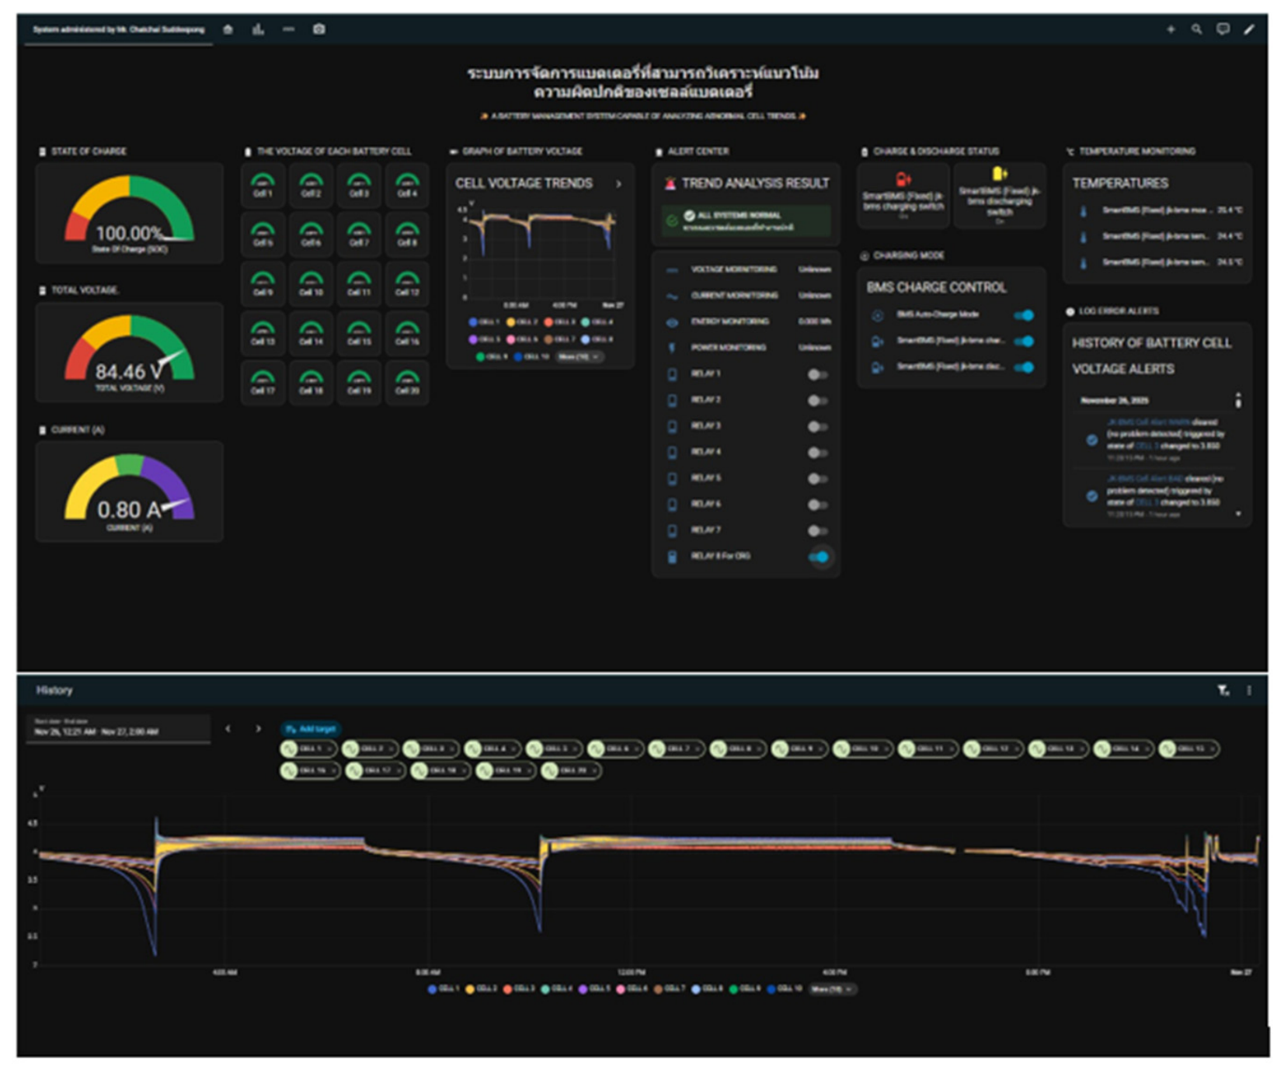Click the Add target button
Viewport: 1284px width, 1073px height.
[x=311, y=729]
